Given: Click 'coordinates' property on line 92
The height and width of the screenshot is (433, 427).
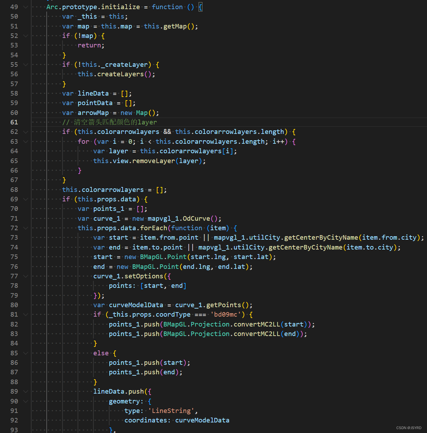Looking at the screenshot, I should (145, 420).
